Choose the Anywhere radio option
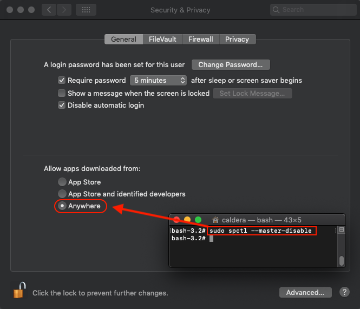Screen dimensions: 360x309 click(62, 206)
